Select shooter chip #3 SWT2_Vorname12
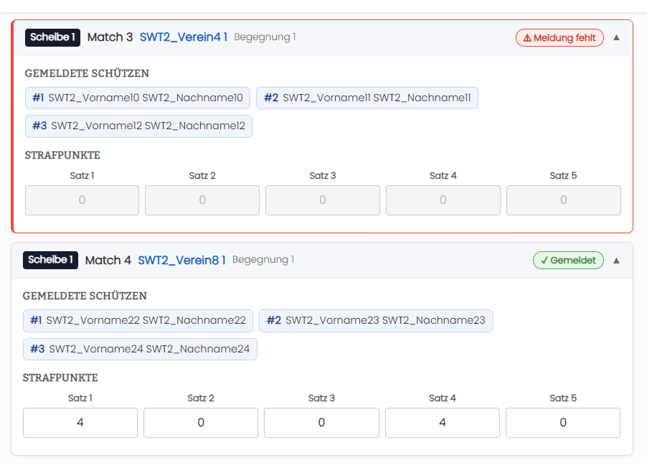This screenshot has height=463, width=647. tap(138, 126)
